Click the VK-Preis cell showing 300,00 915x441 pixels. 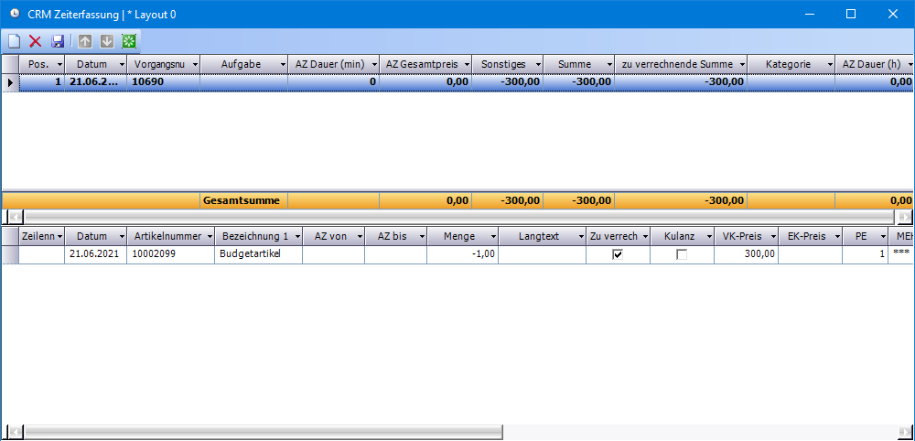coord(746,254)
